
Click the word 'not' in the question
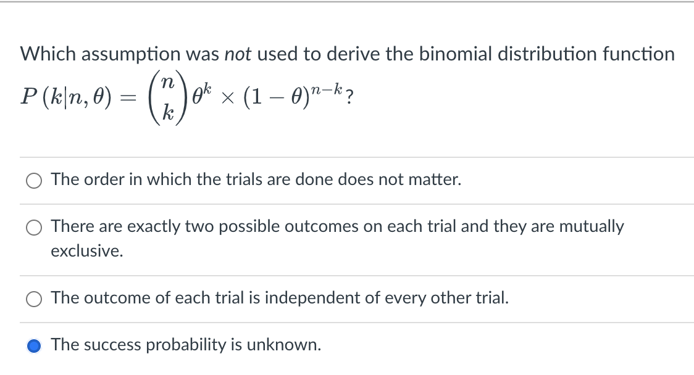pos(238,54)
